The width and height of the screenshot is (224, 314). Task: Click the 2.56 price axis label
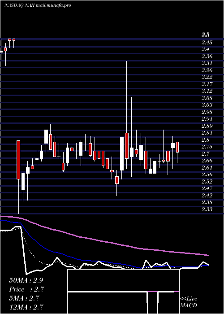(207, 174)
